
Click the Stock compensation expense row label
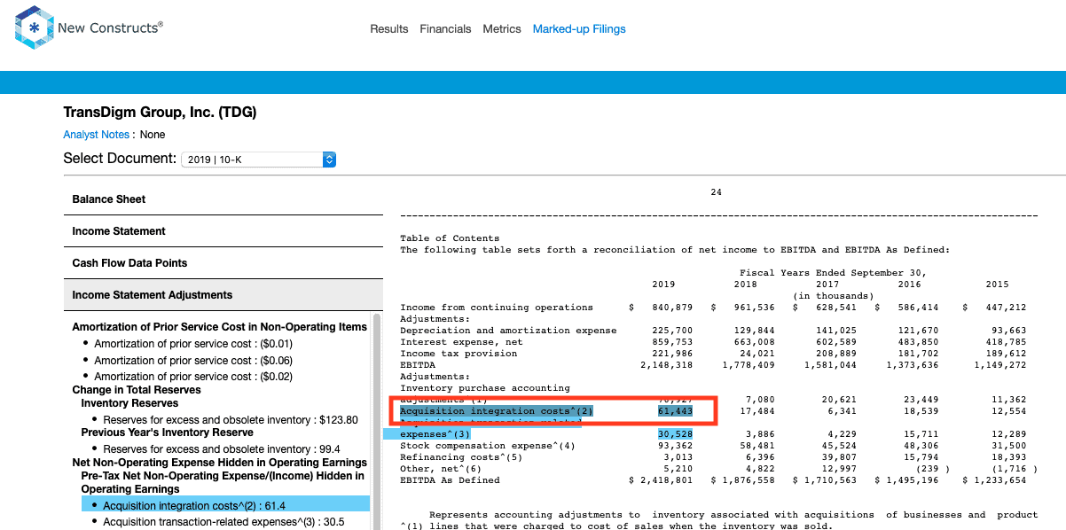(x=488, y=446)
